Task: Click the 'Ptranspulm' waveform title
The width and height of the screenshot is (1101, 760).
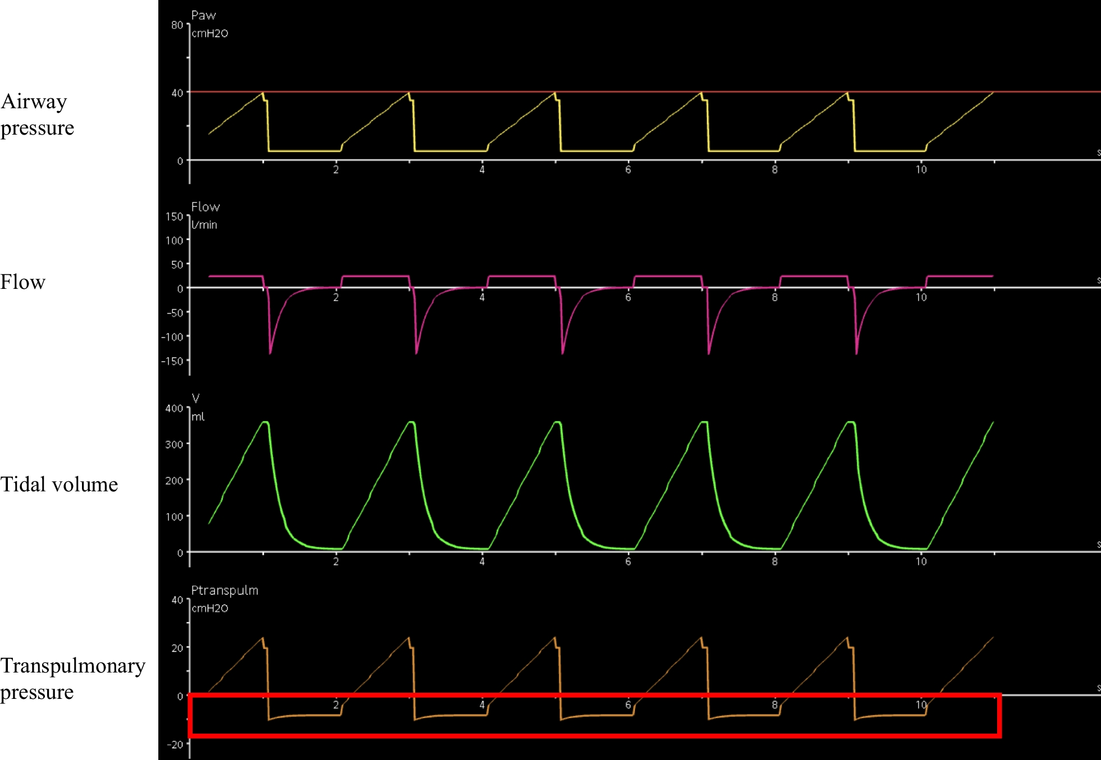Action: click(x=225, y=591)
